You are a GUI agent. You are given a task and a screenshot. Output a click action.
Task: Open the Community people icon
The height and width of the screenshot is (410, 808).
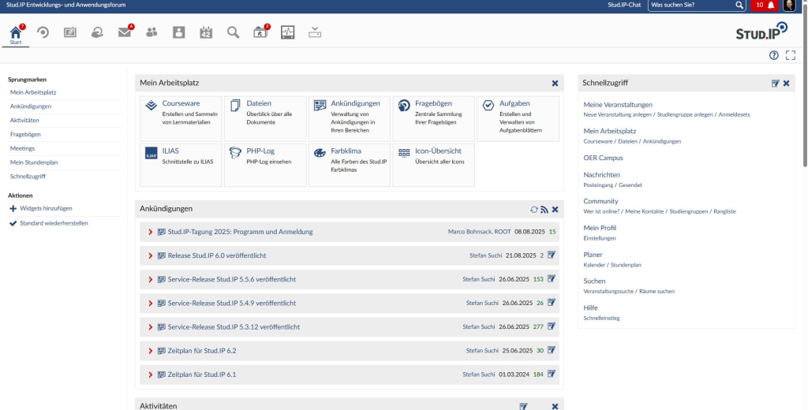(151, 32)
